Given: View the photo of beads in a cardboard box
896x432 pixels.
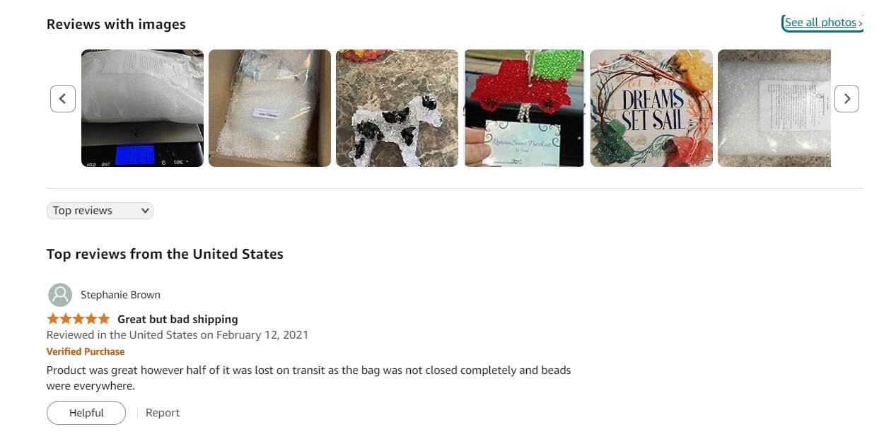Looking at the screenshot, I should point(269,108).
